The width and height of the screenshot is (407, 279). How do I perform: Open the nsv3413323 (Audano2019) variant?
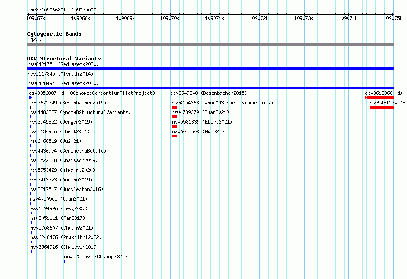click(61, 180)
